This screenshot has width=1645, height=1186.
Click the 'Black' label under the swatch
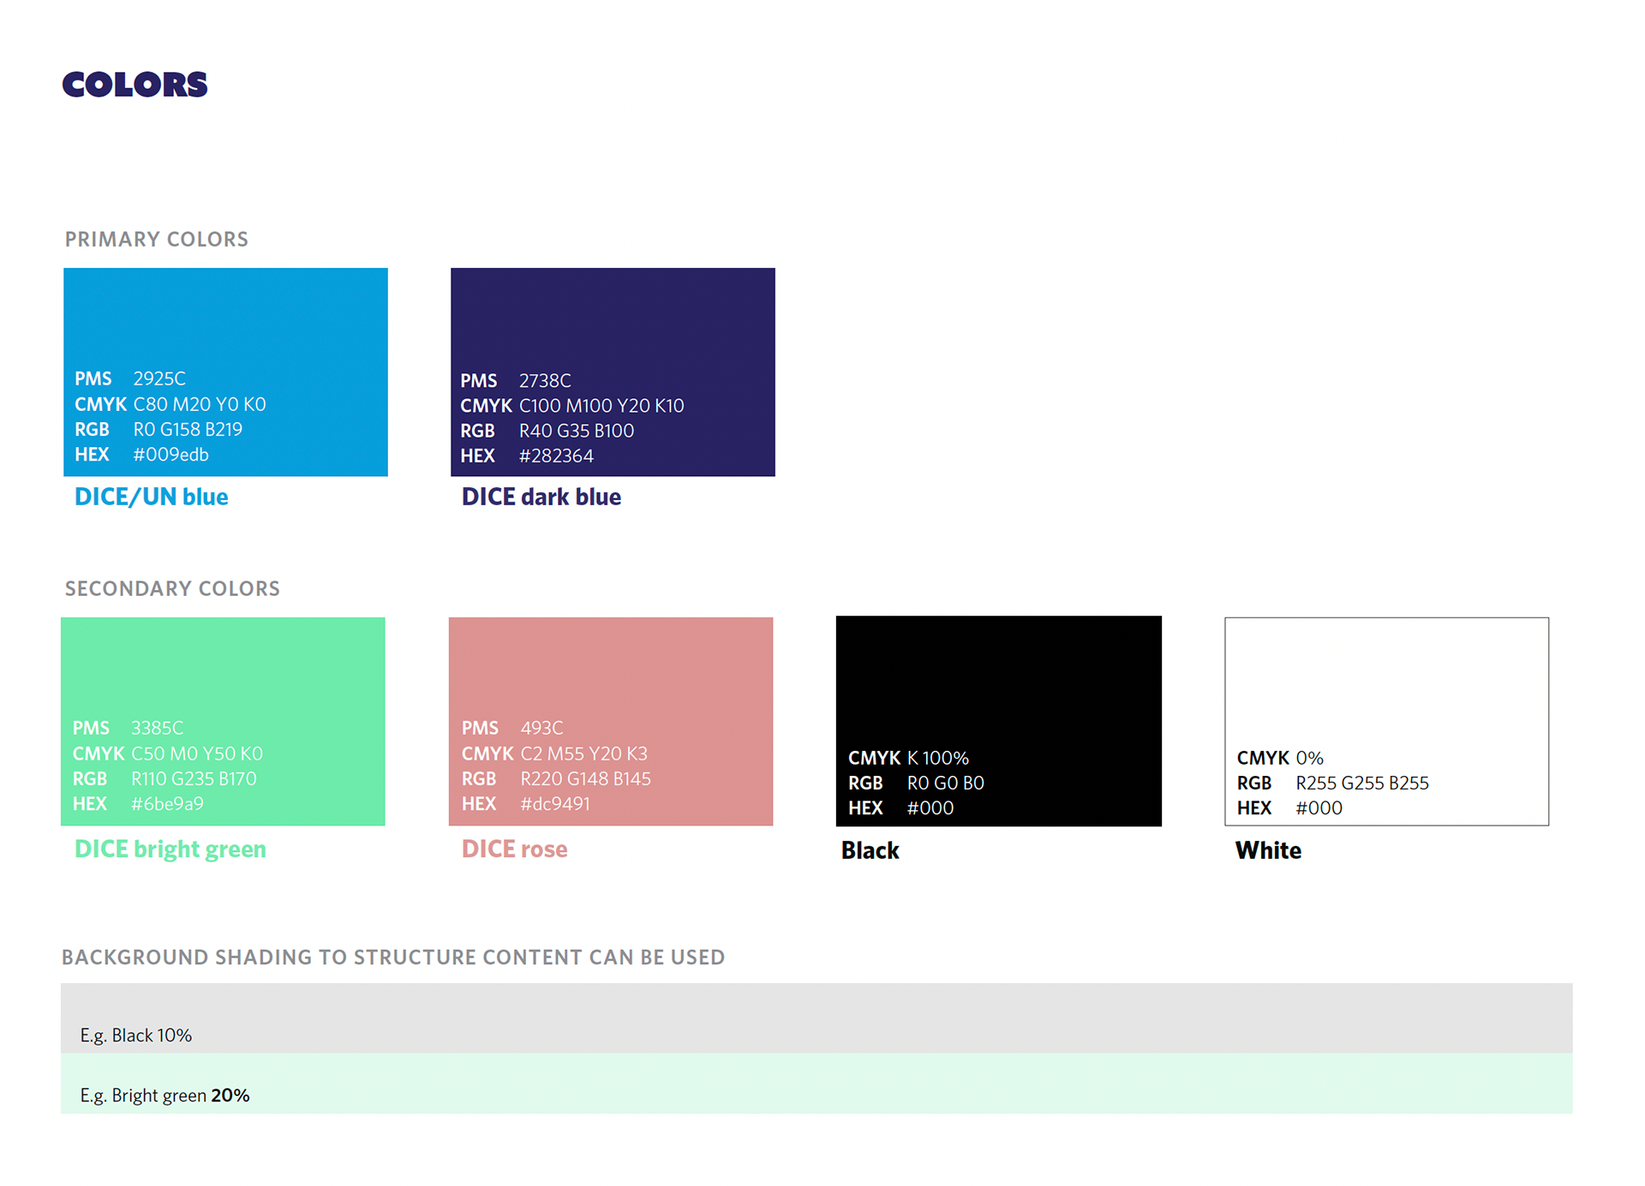click(870, 850)
